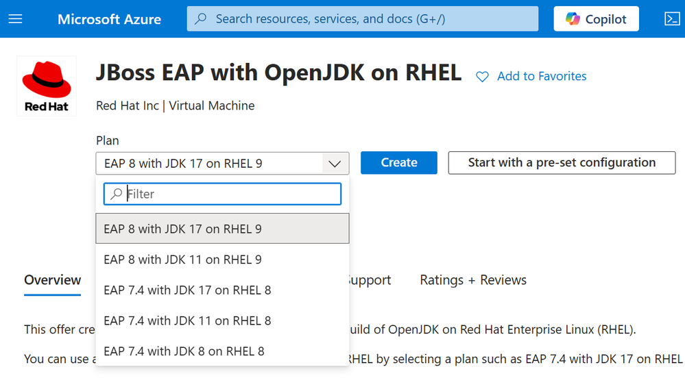Image resolution: width=685 pixels, height=378 pixels.
Task: Select EAP 8 with JDK 17 on RHEL 9 option
Action: (222, 229)
